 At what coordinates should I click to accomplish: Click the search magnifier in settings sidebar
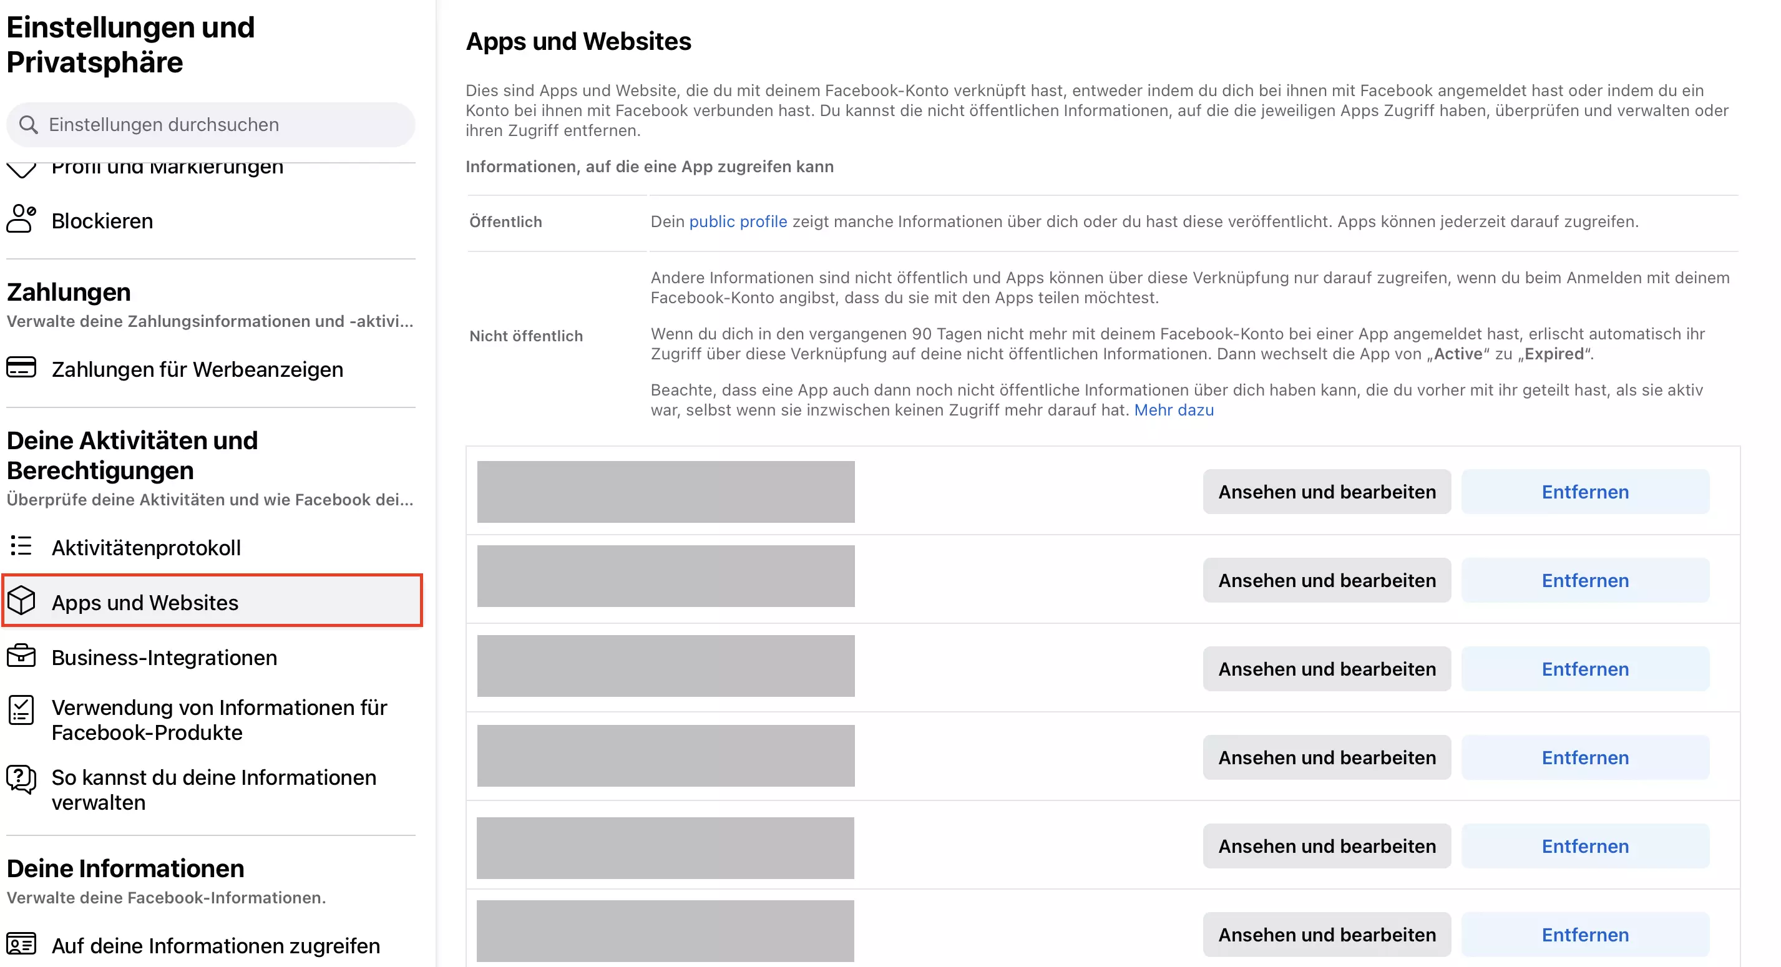tap(29, 124)
